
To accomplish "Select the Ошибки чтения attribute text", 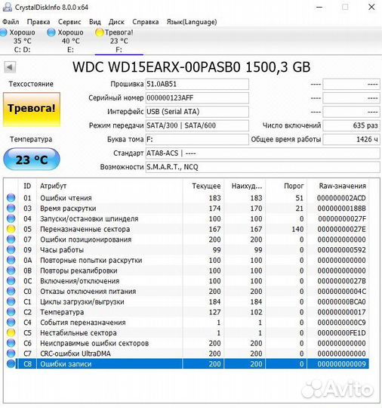I will [x=66, y=198].
